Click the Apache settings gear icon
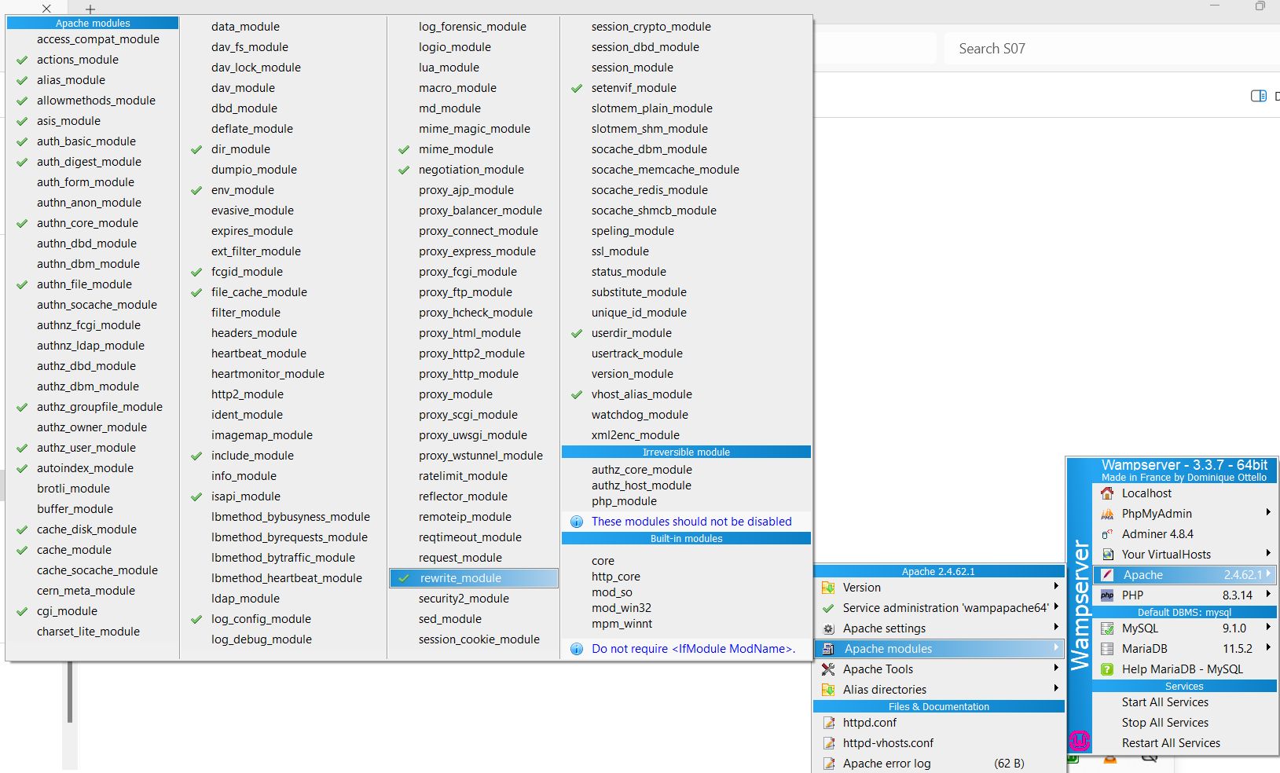This screenshot has width=1280, height=773. [x=828, y=628]
